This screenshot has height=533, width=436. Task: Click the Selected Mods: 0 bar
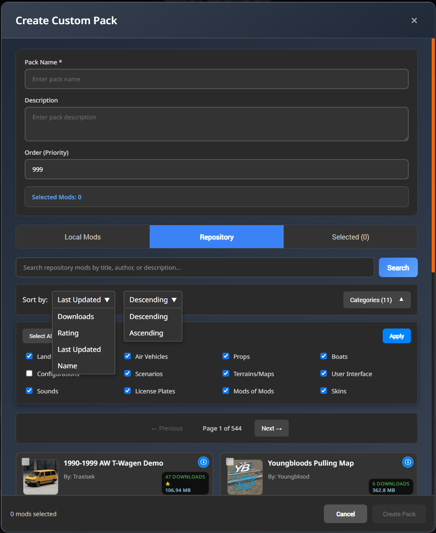click(216, 197)
